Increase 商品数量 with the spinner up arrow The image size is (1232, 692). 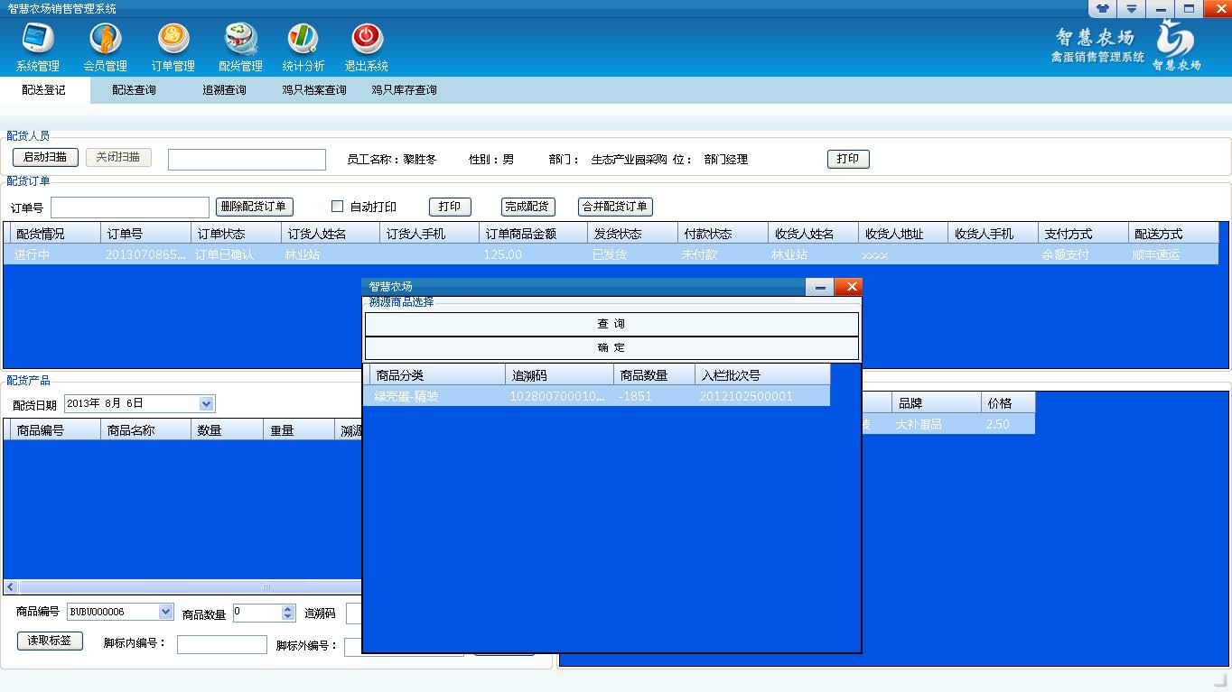tap(288, 608)
